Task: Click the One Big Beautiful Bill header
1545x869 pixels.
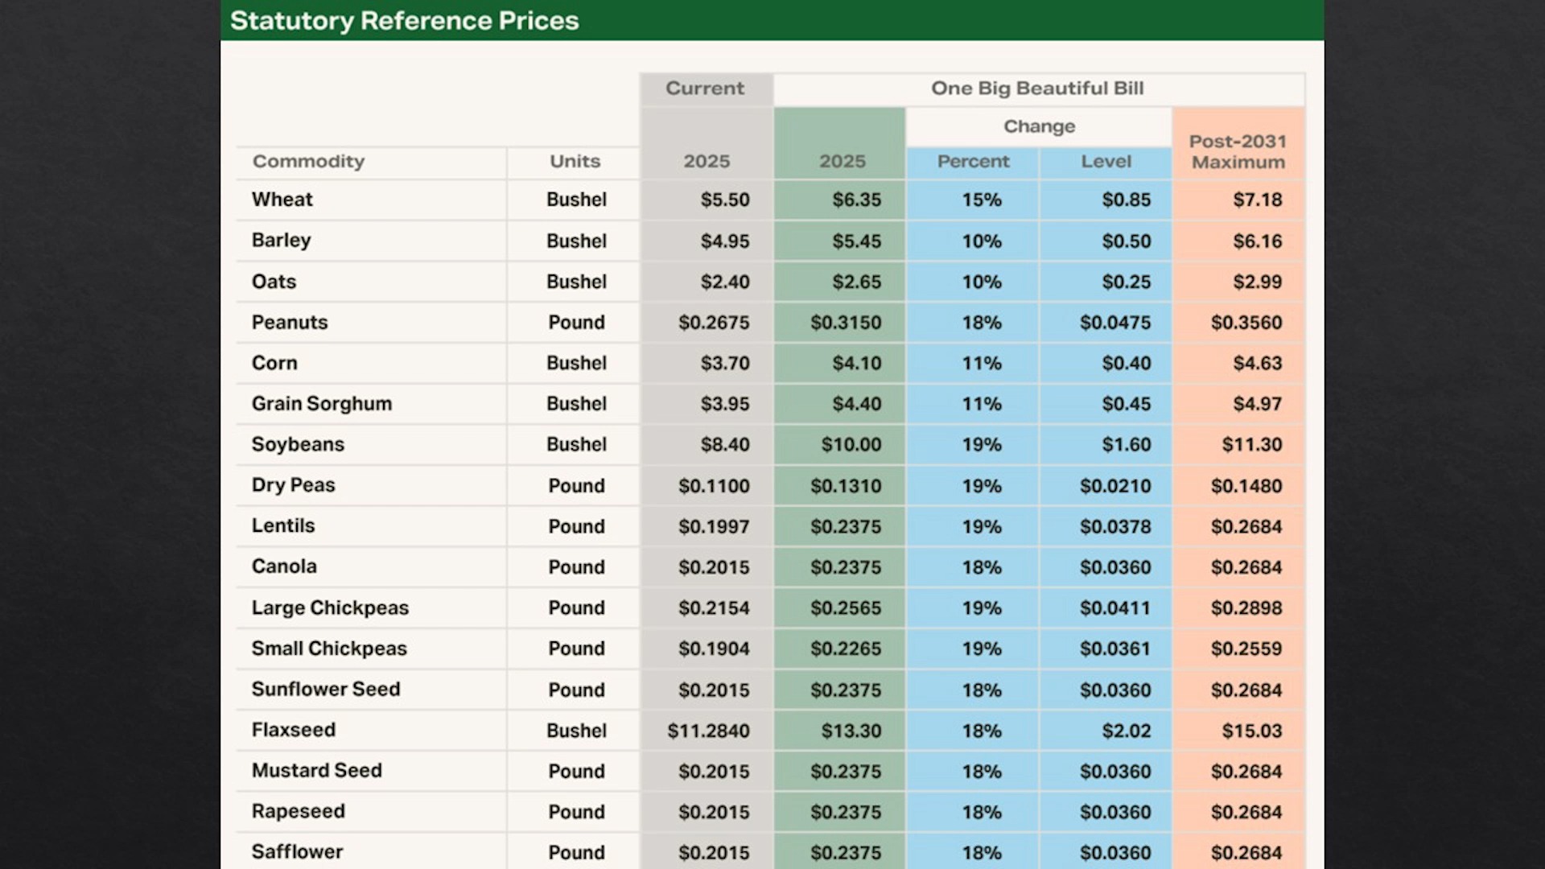Action: point(1037,89)
